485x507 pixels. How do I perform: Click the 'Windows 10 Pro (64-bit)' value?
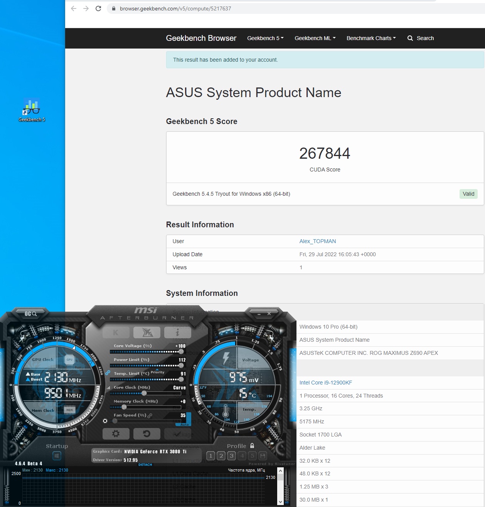click(x=328, y=327)
